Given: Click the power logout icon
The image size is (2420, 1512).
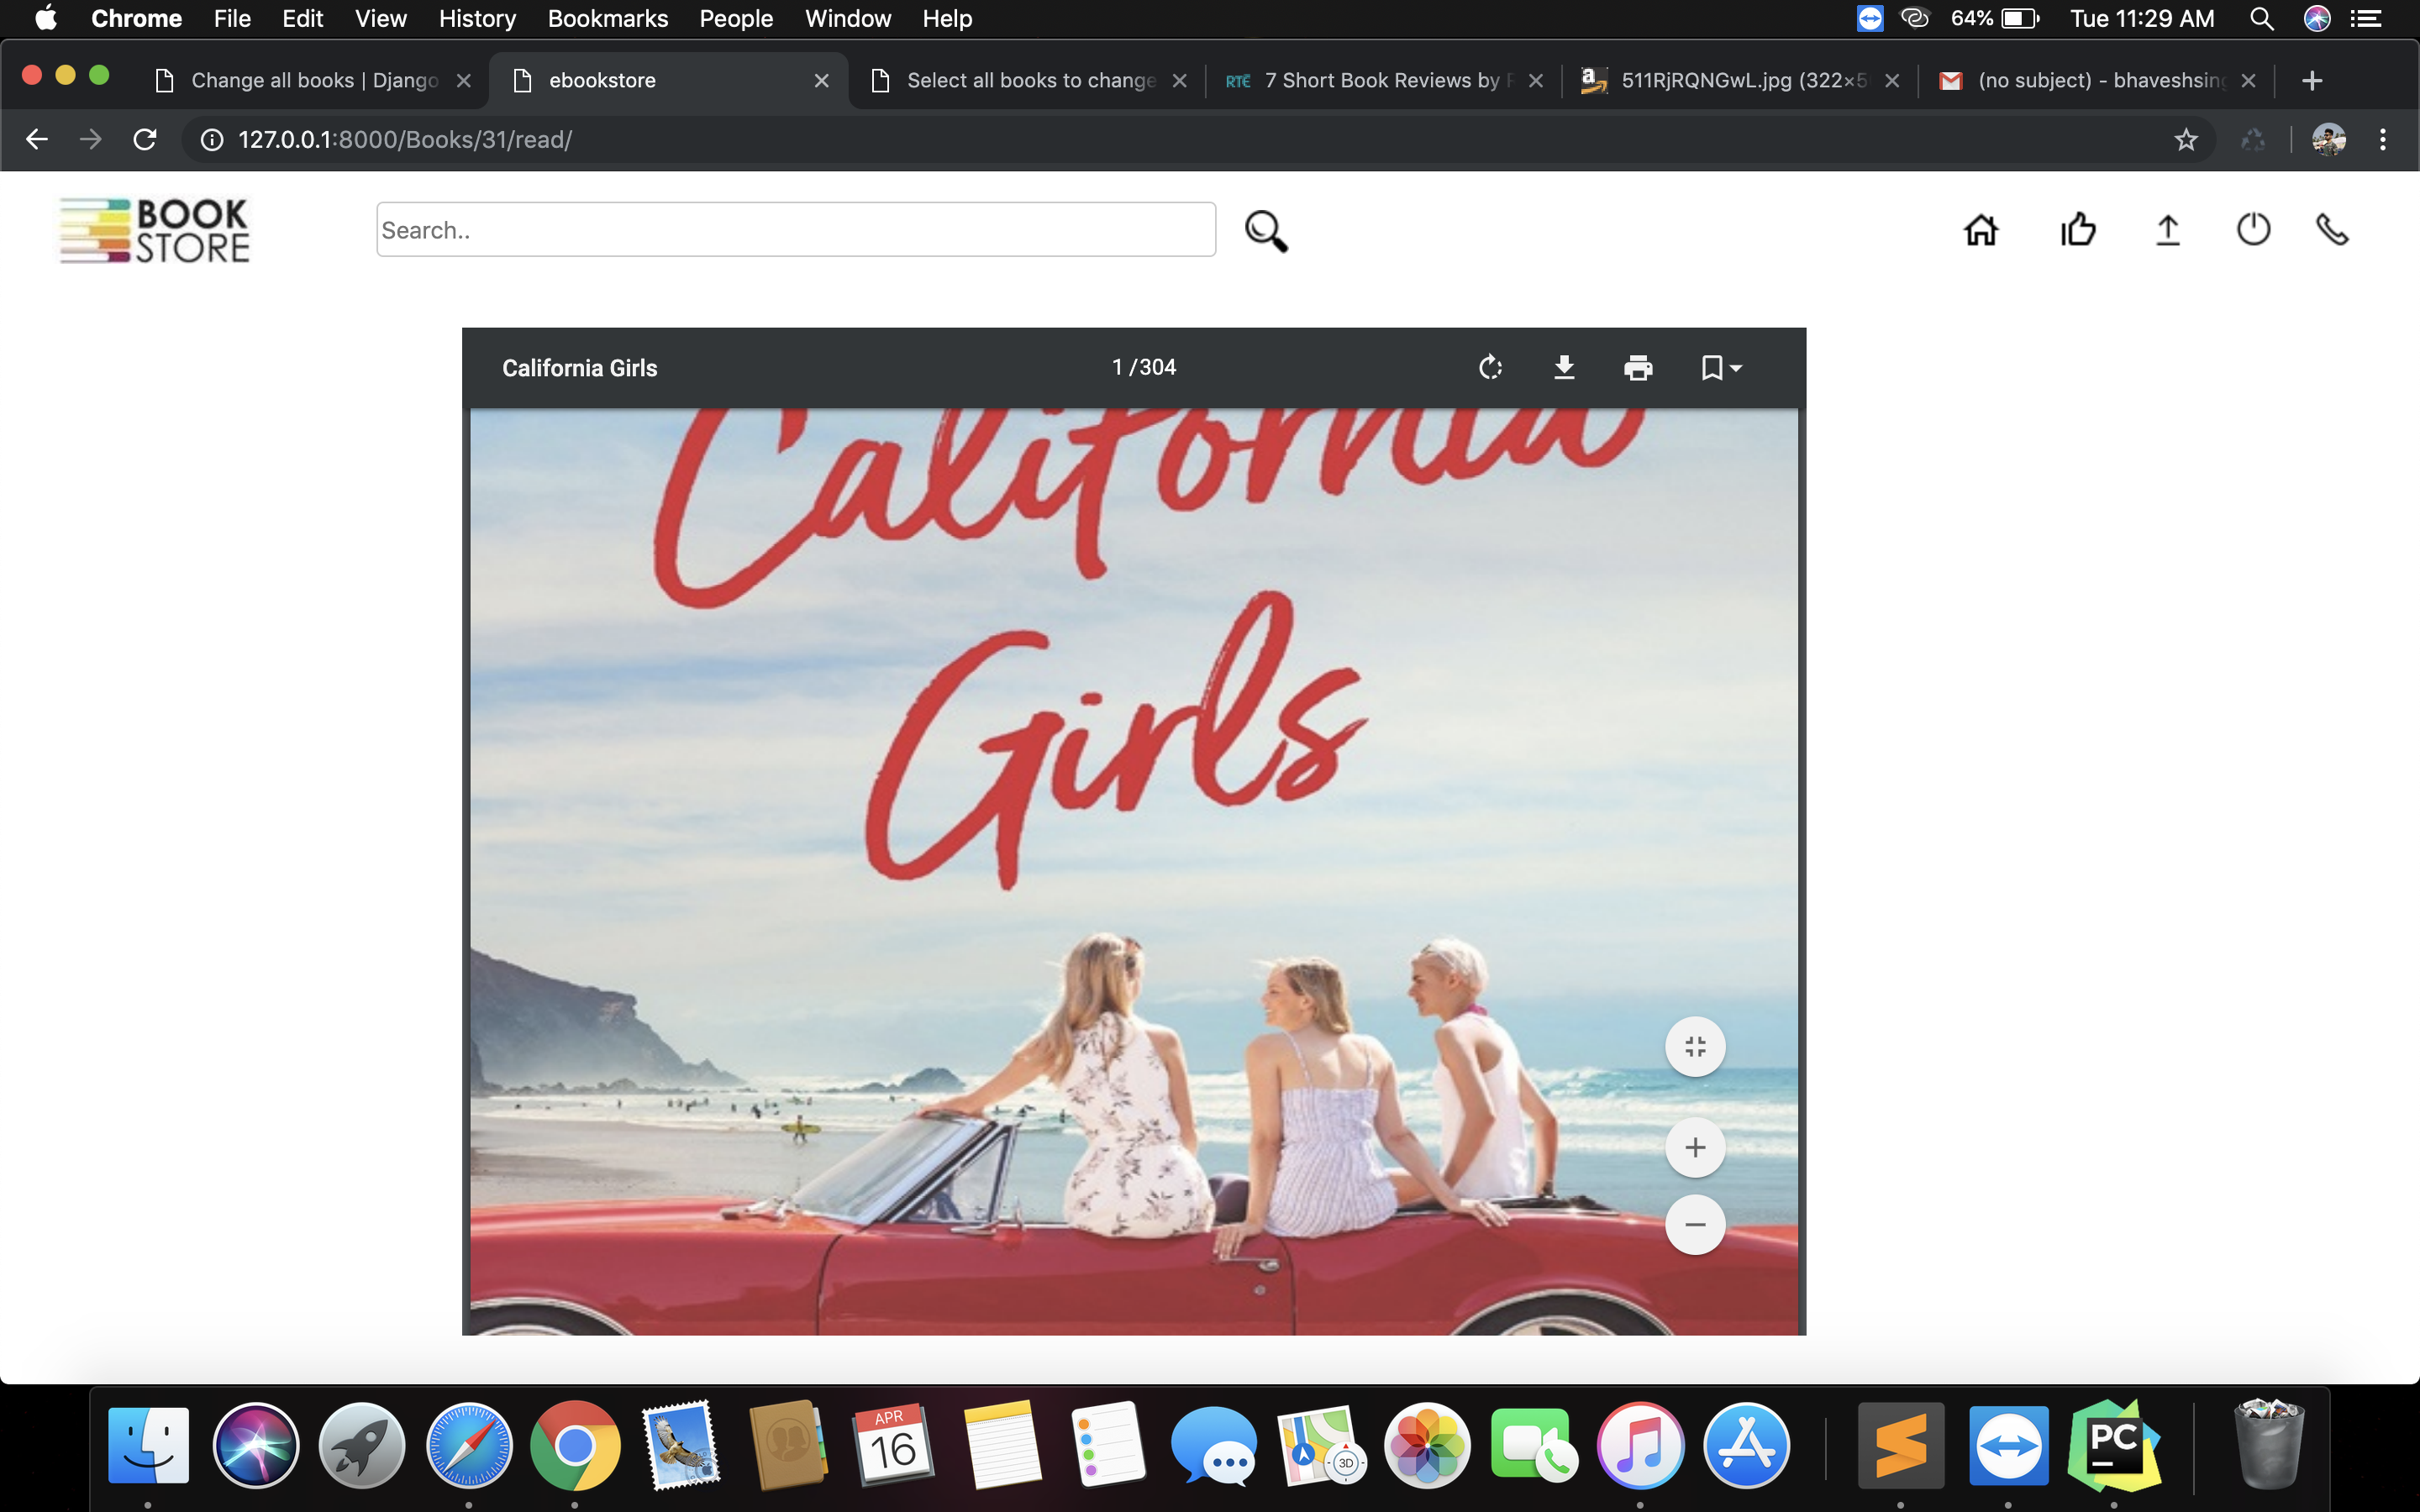Looking at the screenshot, I should (2253, 230).
